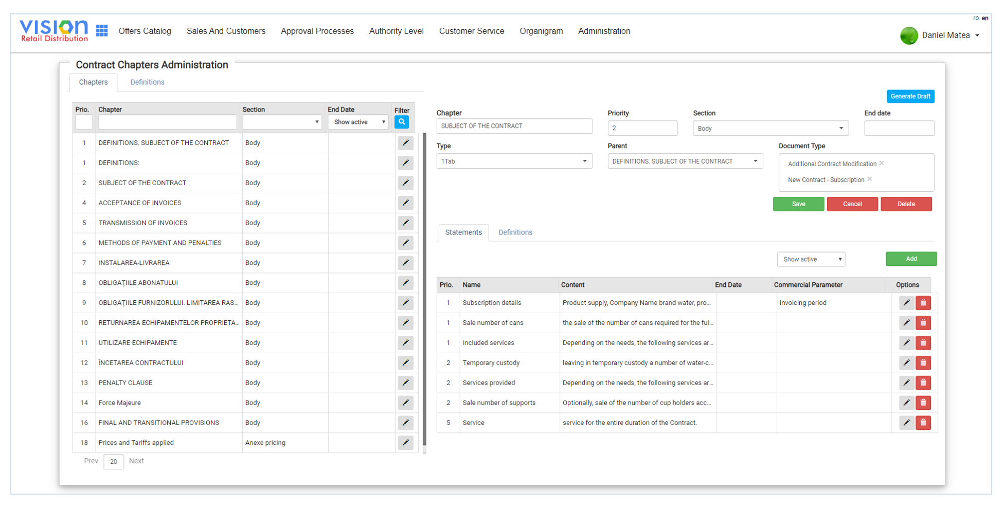Edit the Sale number of cans statement
The width and height of the screenshot is (1005, 508).
[907, 323]
